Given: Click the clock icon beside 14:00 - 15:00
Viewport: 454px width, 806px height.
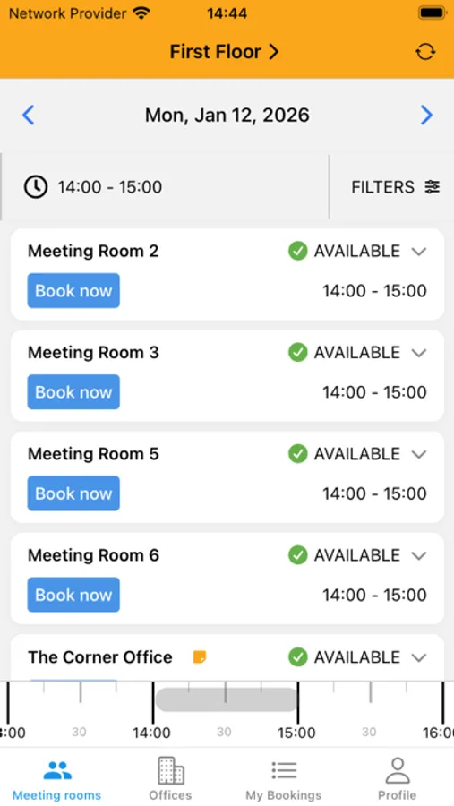Looking at the screenshot, I should point(36,187).
